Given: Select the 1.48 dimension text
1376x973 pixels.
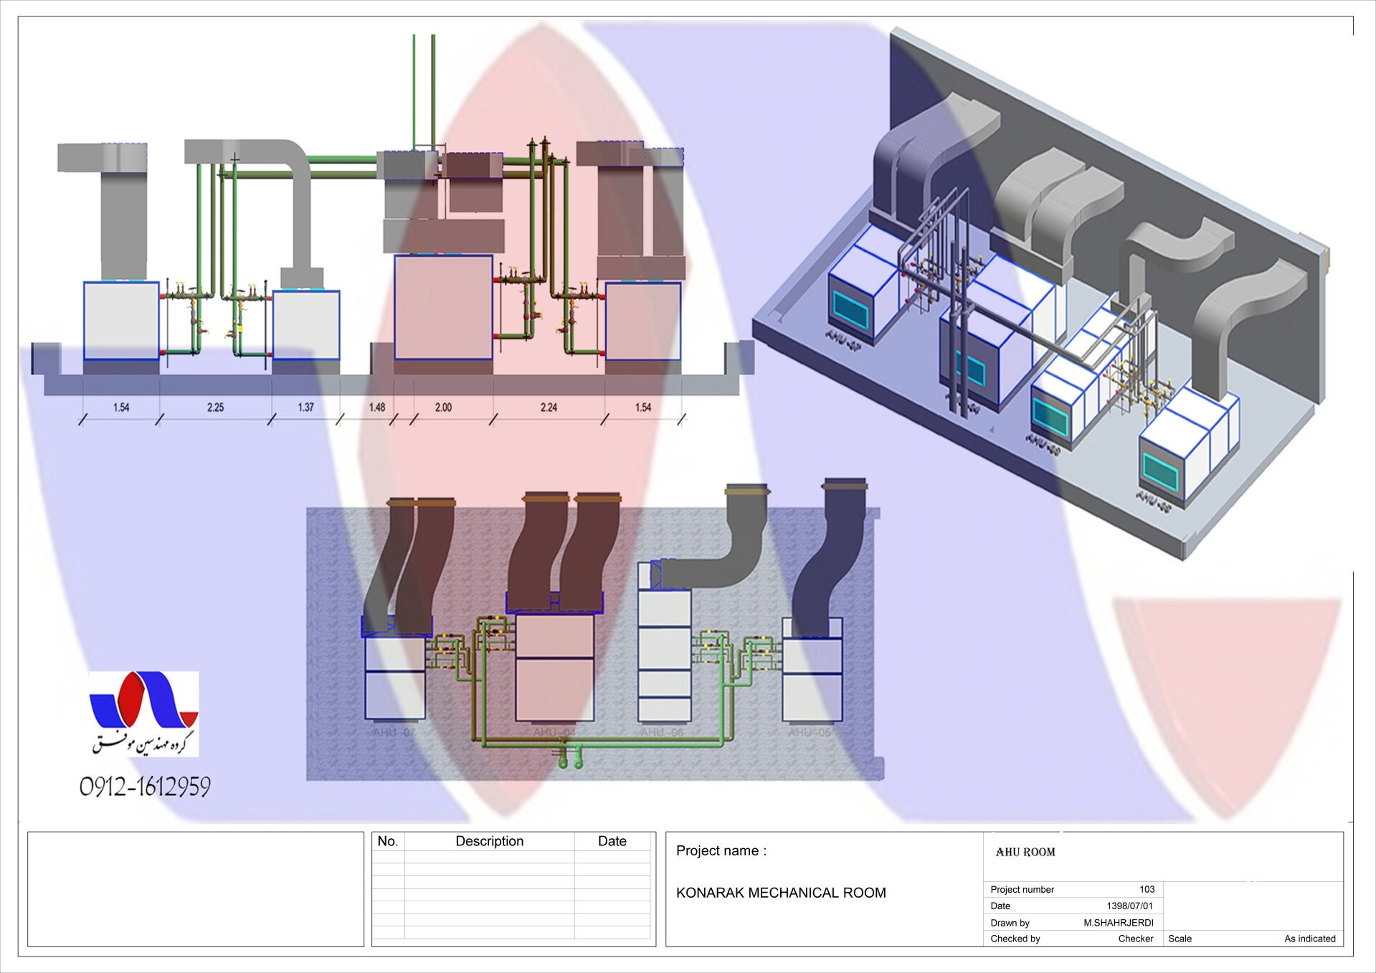Looking at the screenshot, I should click(x=377, y=407).
